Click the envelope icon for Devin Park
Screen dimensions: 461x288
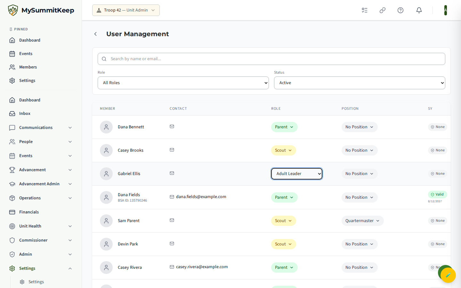click(x=172, y=244)
